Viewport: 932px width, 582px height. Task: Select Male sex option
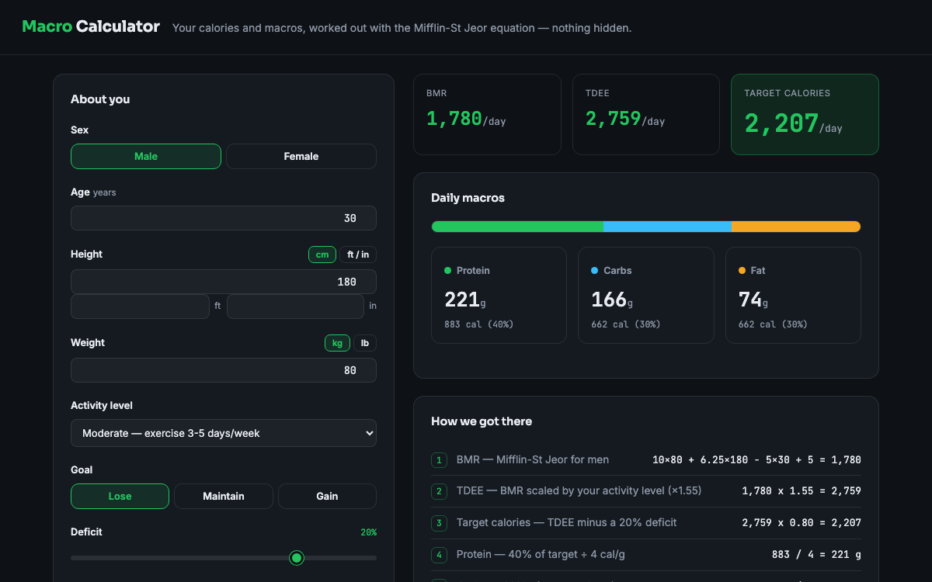pos(146,156)
